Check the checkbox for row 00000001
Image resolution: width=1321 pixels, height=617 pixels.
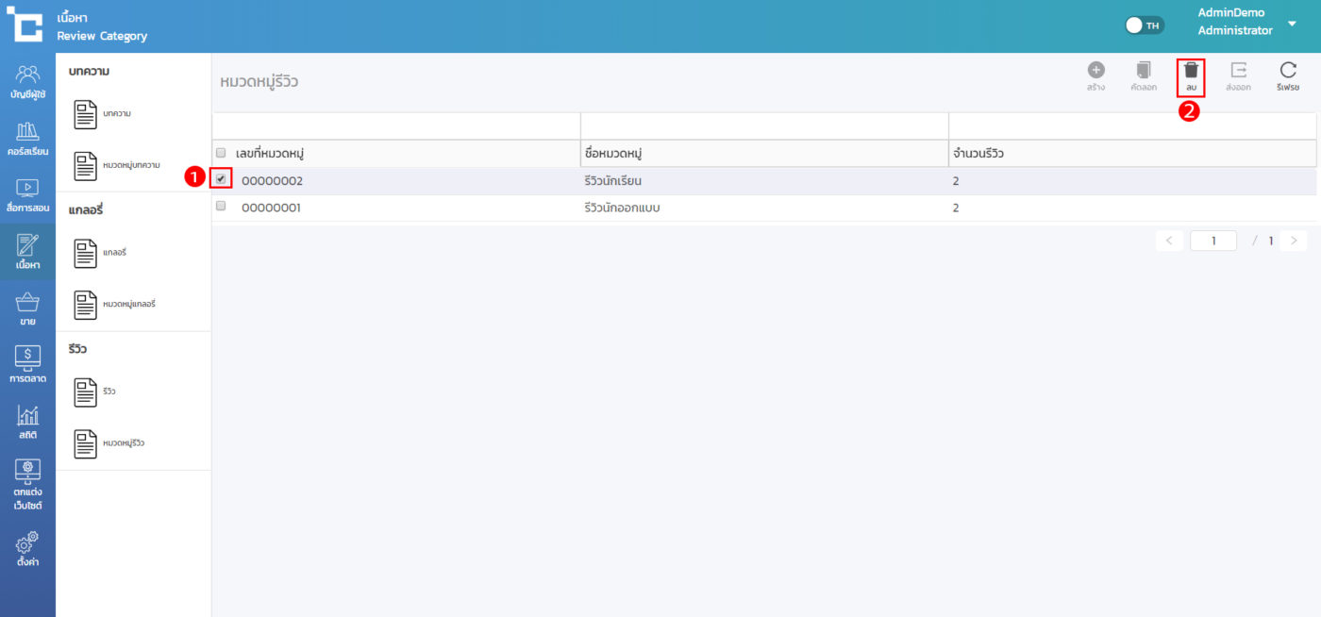coord(221,206)
